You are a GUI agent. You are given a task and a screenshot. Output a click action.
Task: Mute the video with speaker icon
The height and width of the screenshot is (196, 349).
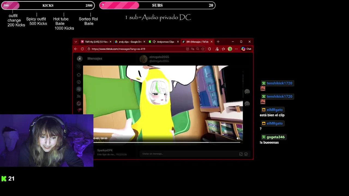(x=238, y=138)
